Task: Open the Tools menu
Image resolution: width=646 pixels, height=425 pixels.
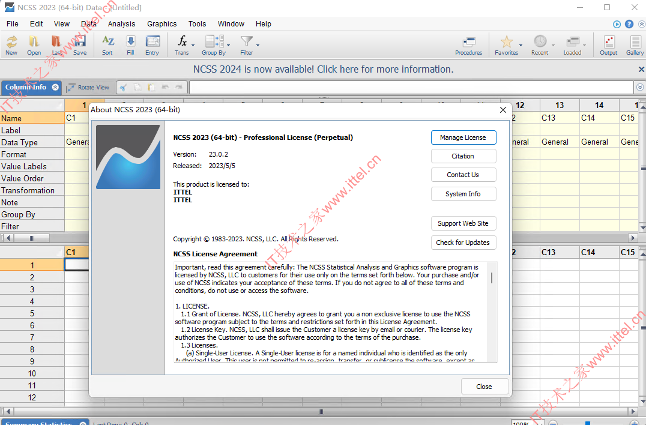Action: 197,24
